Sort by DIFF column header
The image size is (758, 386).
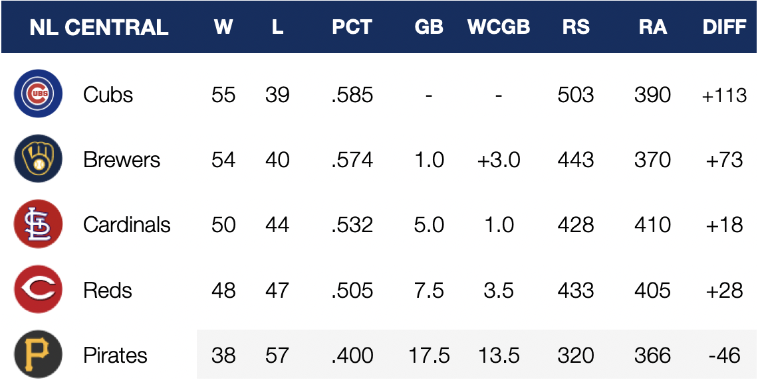pos(724,28)
